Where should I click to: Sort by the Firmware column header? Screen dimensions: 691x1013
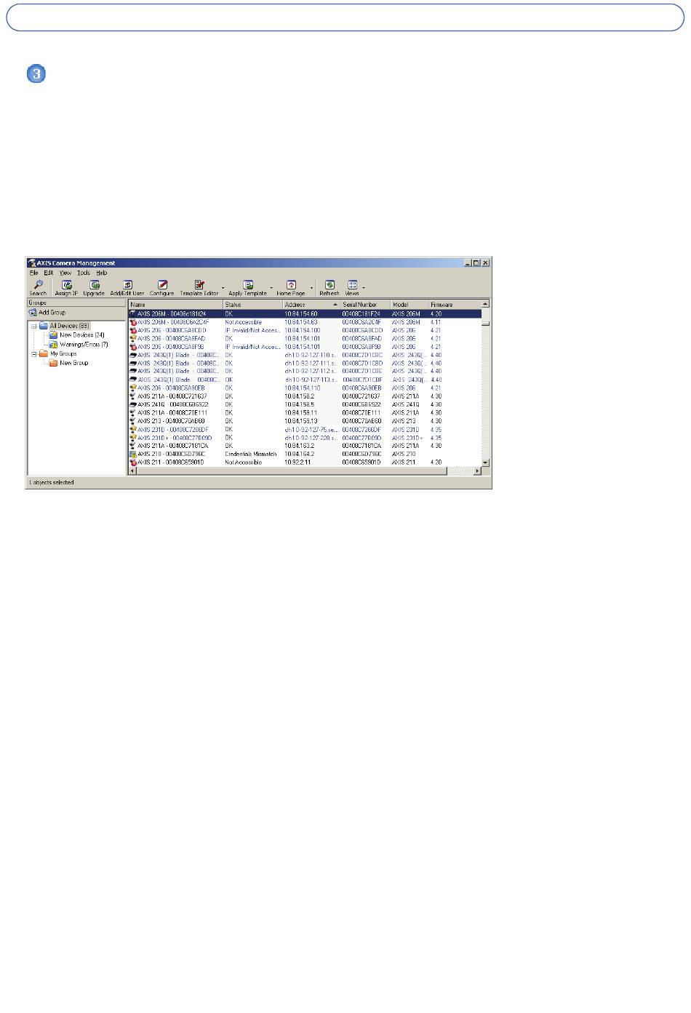tap(455, 305)
